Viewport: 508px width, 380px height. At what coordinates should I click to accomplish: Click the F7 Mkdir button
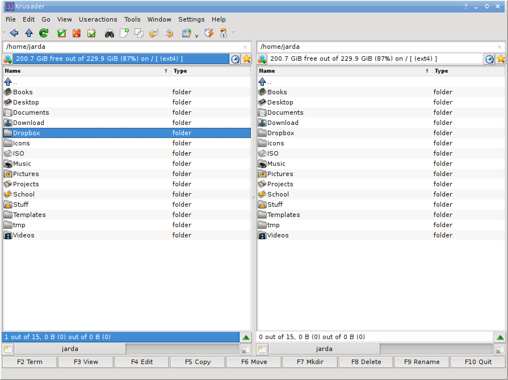pos(310,362)
